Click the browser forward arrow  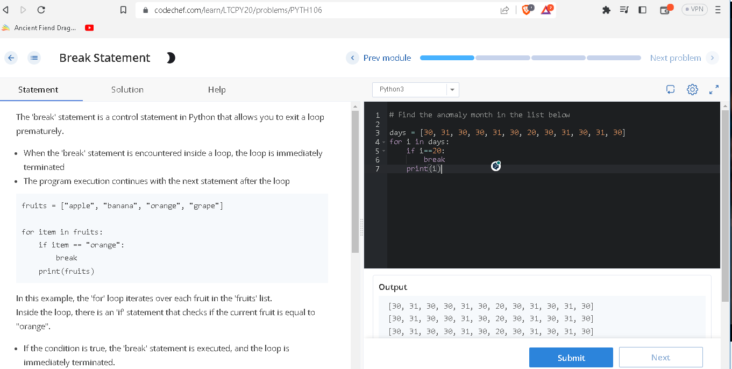point(23,10)
